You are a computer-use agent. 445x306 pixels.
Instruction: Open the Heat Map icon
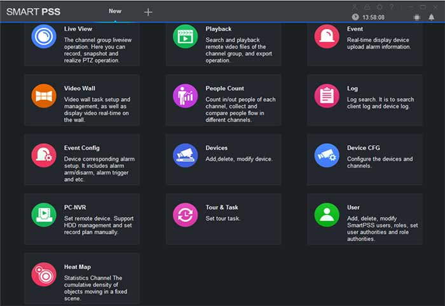pos(44,274)
